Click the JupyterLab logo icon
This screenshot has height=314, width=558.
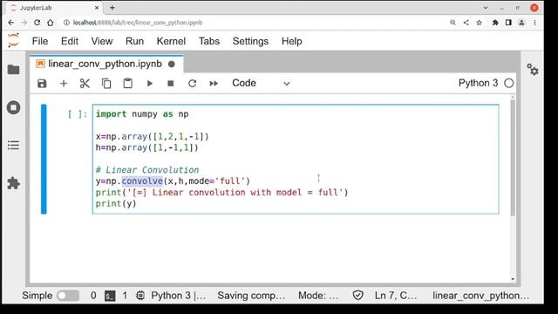coord(14,40)
